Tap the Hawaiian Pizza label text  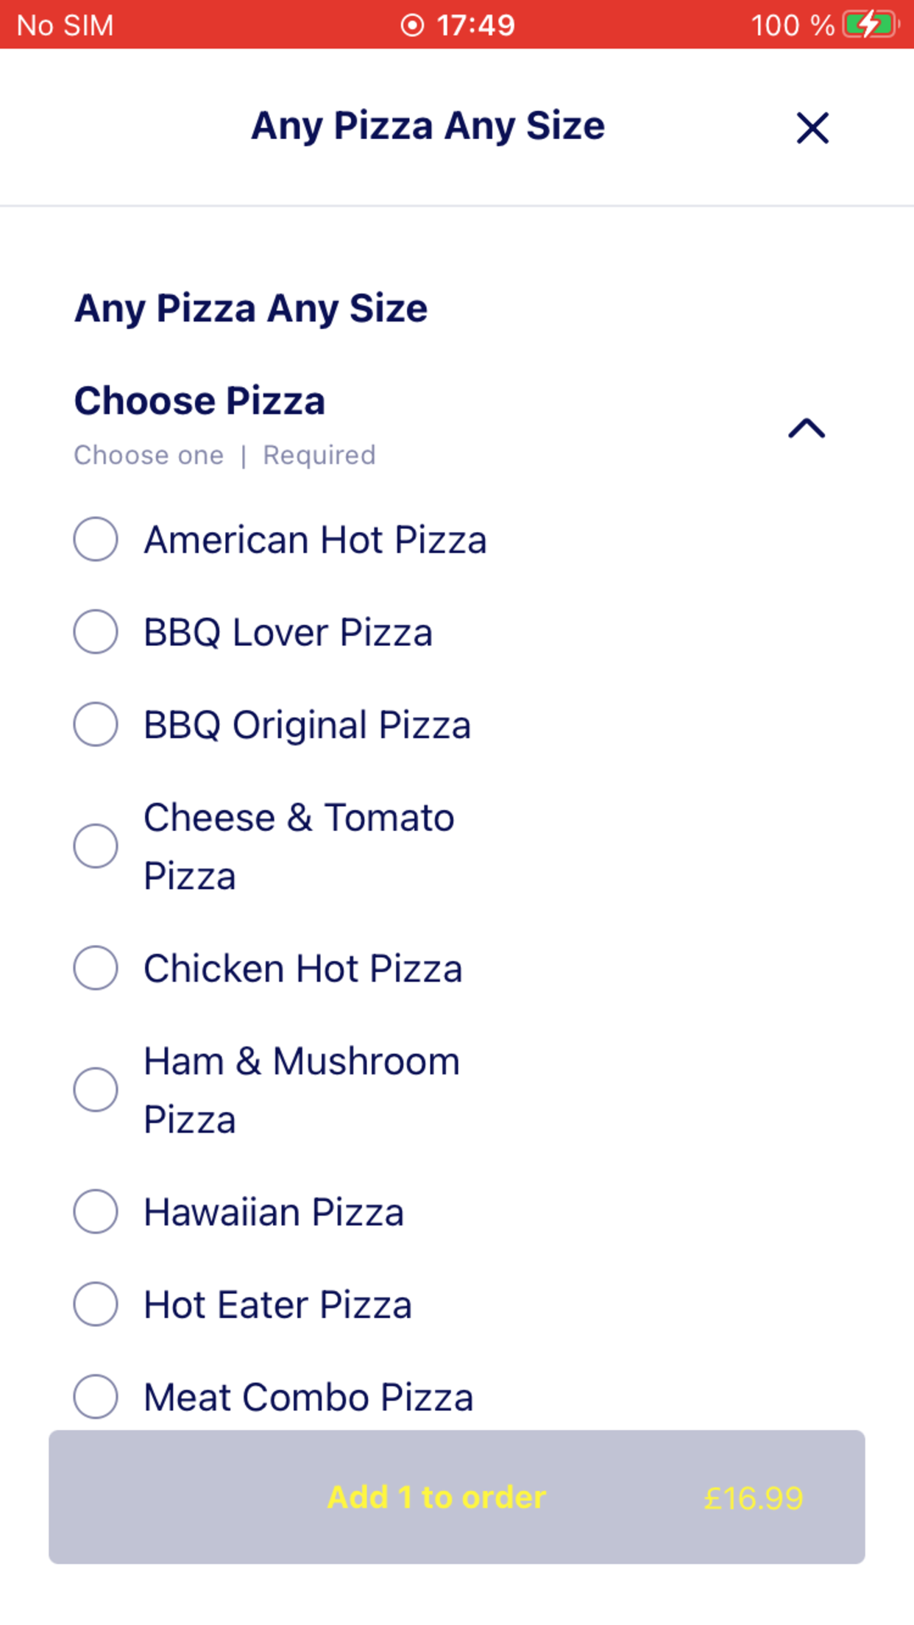(274, 1212)
